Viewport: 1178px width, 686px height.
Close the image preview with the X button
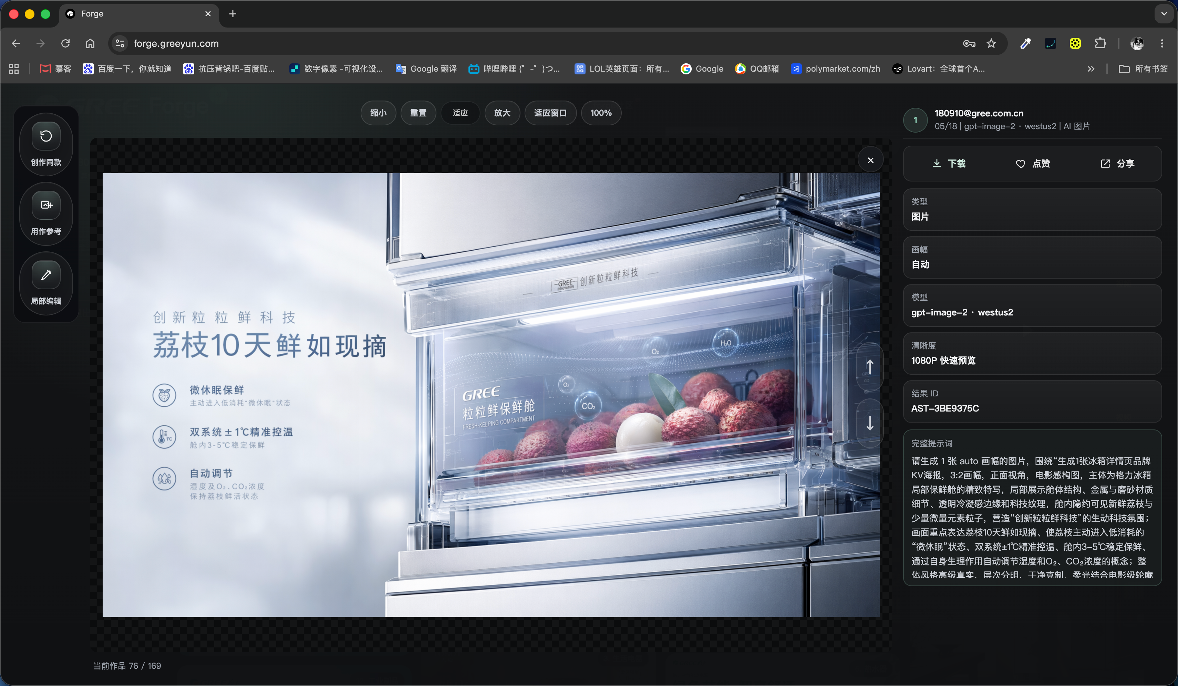coord(870,160)
